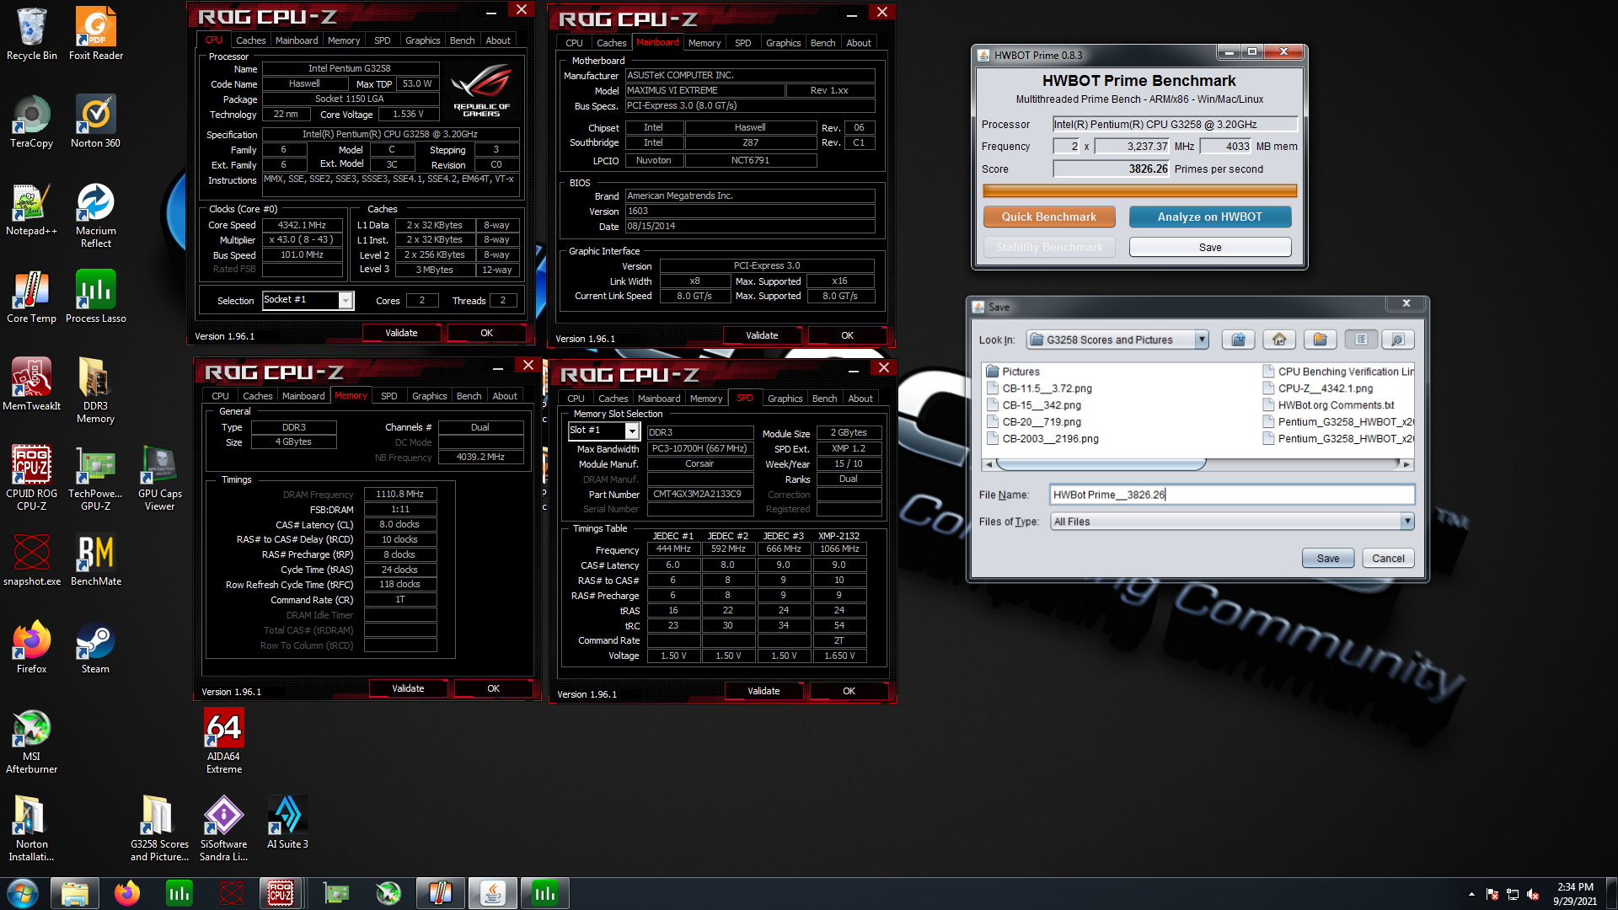The image size is (1618, 910).
Task: Click Java HWBOT Prime taskbar icon
Action: pyautogui.click(x=492, y=893)
